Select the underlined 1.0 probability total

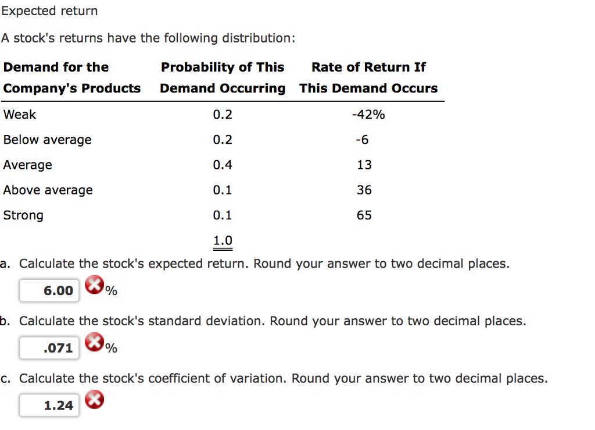pyautogui.click(x=223, y=240)
